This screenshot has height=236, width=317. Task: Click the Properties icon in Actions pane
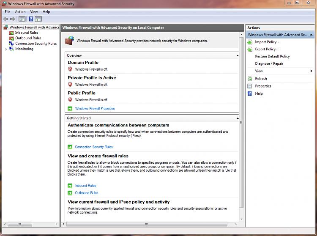(x=250, y=86)
